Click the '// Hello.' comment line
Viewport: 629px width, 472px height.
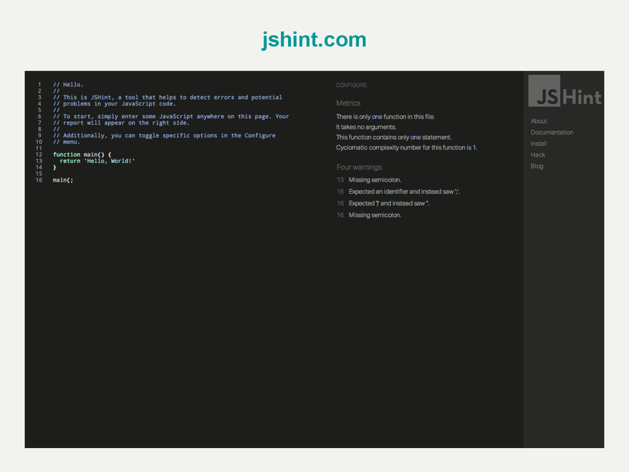click(x=68, y=85)
